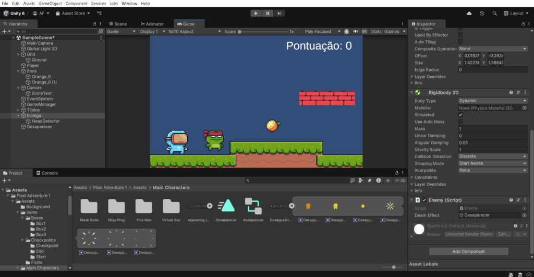This screenshot has height=277, width=534.
Task: Toggle the Game view VSync bug icon
Action: click(346, 31)
